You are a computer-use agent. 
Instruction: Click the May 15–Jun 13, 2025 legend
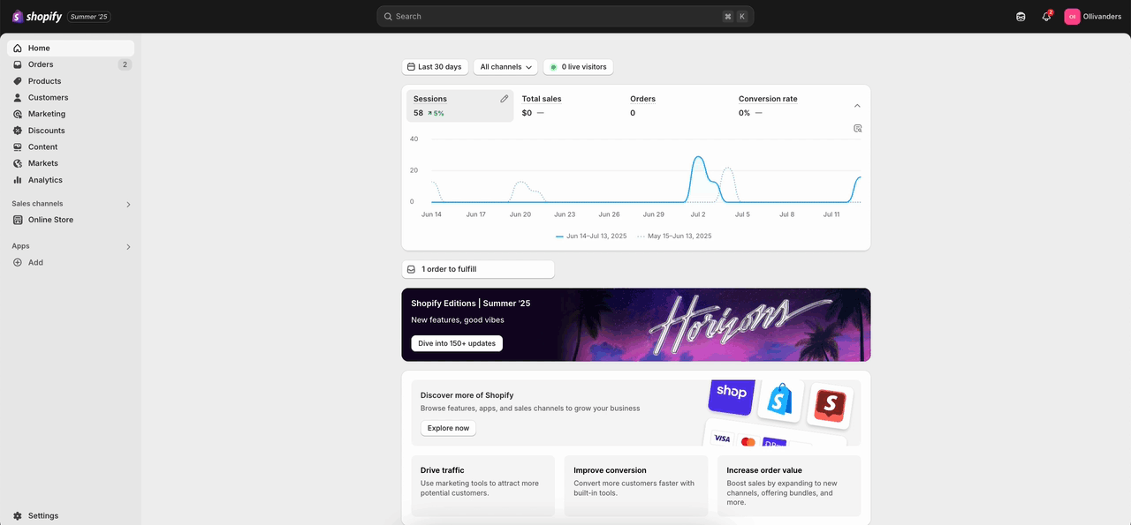point(674,236)
